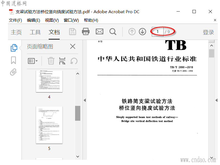
Task: Open the Attachments paperclip icon
Action: pos(13,72)
